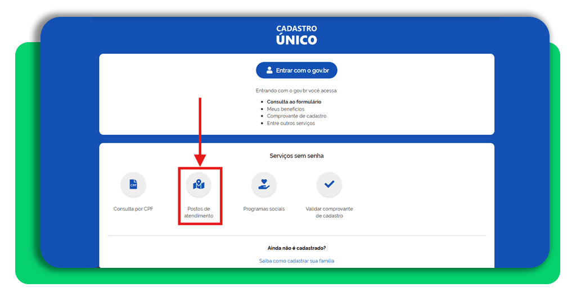Click the Validar comprovante de cadastro label
Viewport: 576px width, 301px height.
coord(329,212)
